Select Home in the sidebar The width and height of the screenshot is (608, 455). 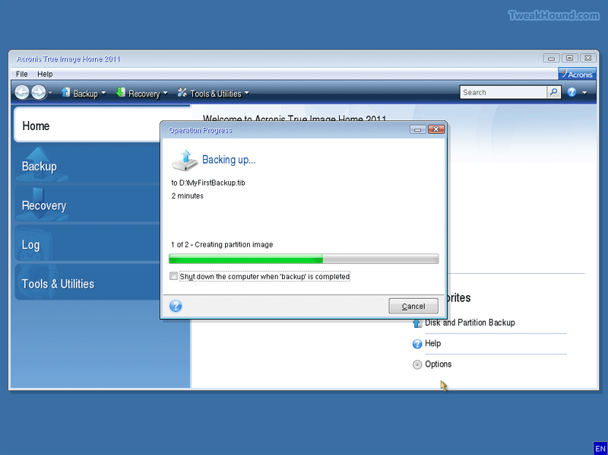point(87,126)
